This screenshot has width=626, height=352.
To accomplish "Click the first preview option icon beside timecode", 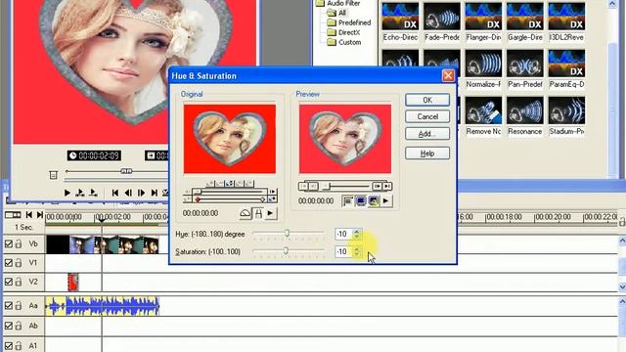I will (348, 201).
